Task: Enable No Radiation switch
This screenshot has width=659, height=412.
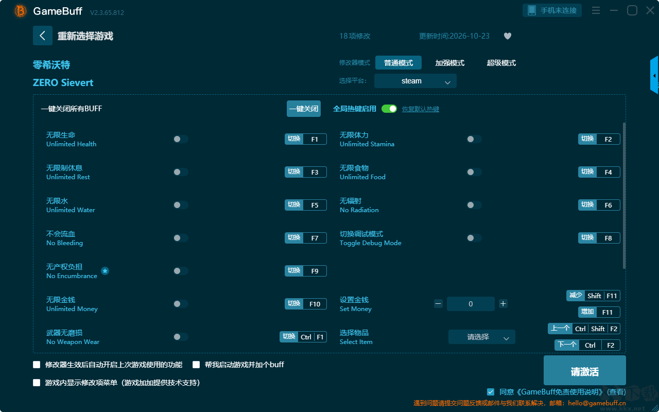Action: [474, 205]
